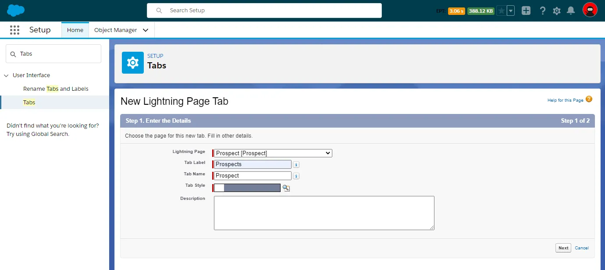Open the Object Manager chevron menu

(146, 30)
